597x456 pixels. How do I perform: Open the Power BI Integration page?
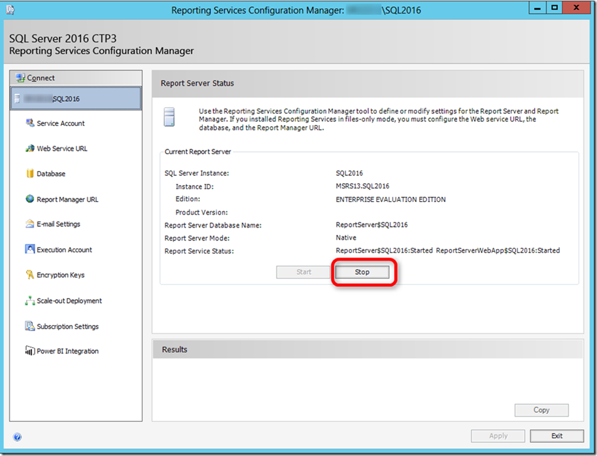coord(68,351)
